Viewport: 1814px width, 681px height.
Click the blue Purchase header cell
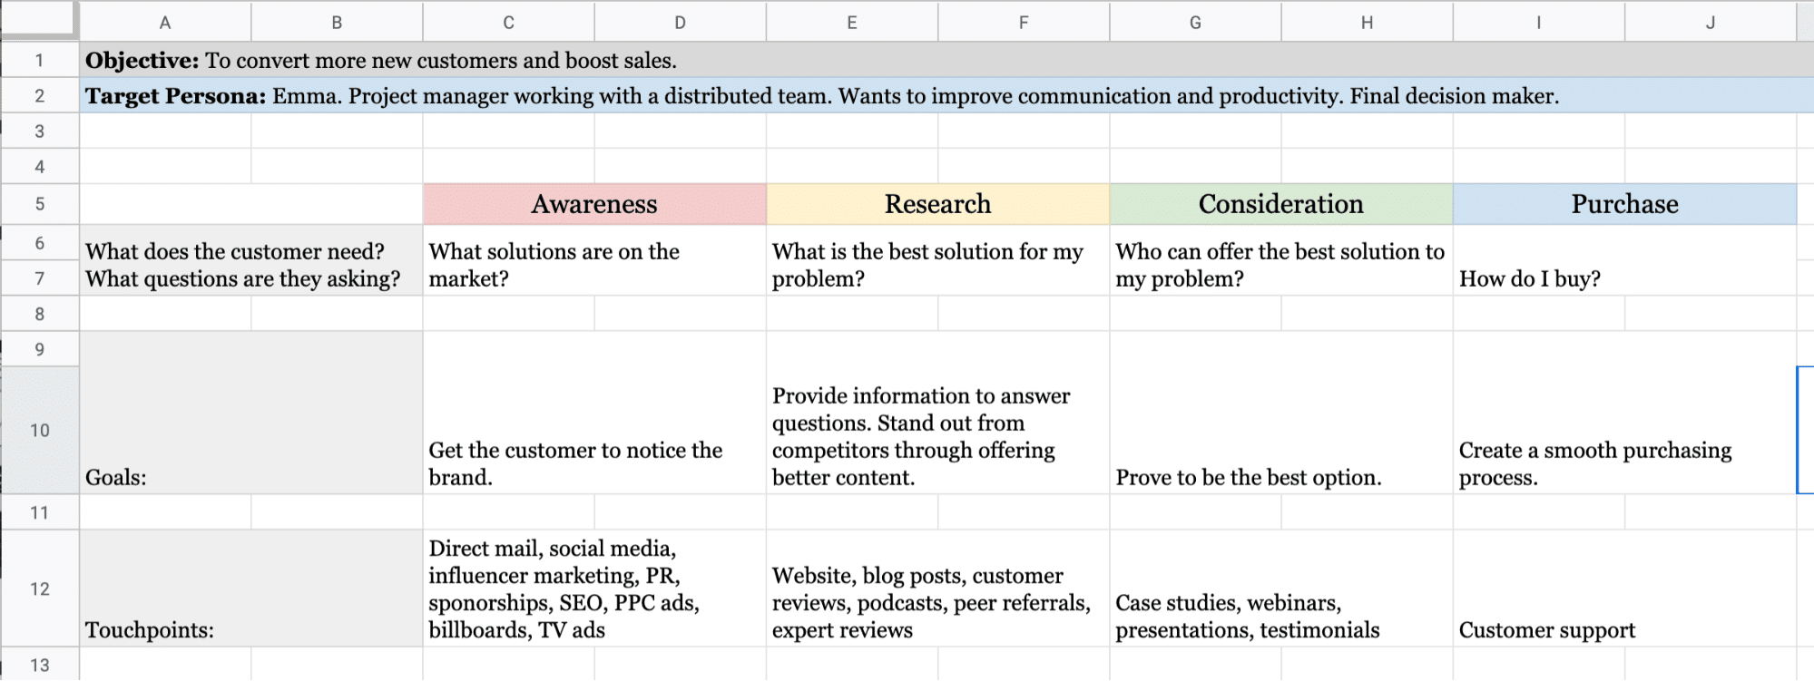click(x=1624, y=204)
